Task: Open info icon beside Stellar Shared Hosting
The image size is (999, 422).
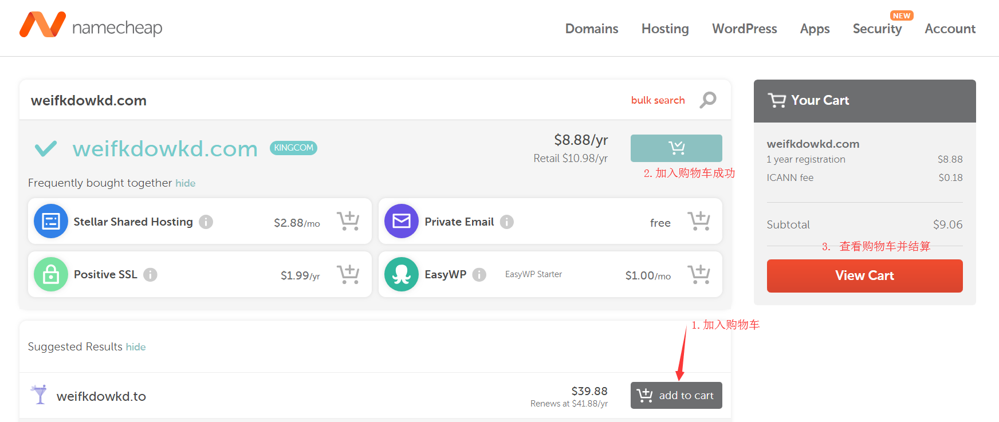Action: [x=206, y=222]
